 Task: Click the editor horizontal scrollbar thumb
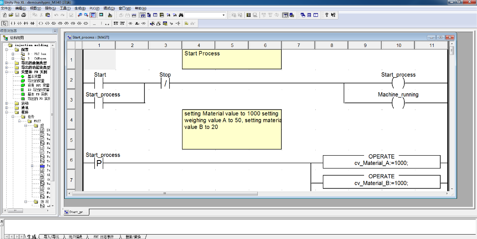(x=165, y=193)
